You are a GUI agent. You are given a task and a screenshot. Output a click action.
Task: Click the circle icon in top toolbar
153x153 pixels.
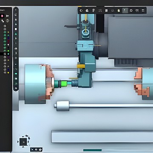tap(131, 11)
